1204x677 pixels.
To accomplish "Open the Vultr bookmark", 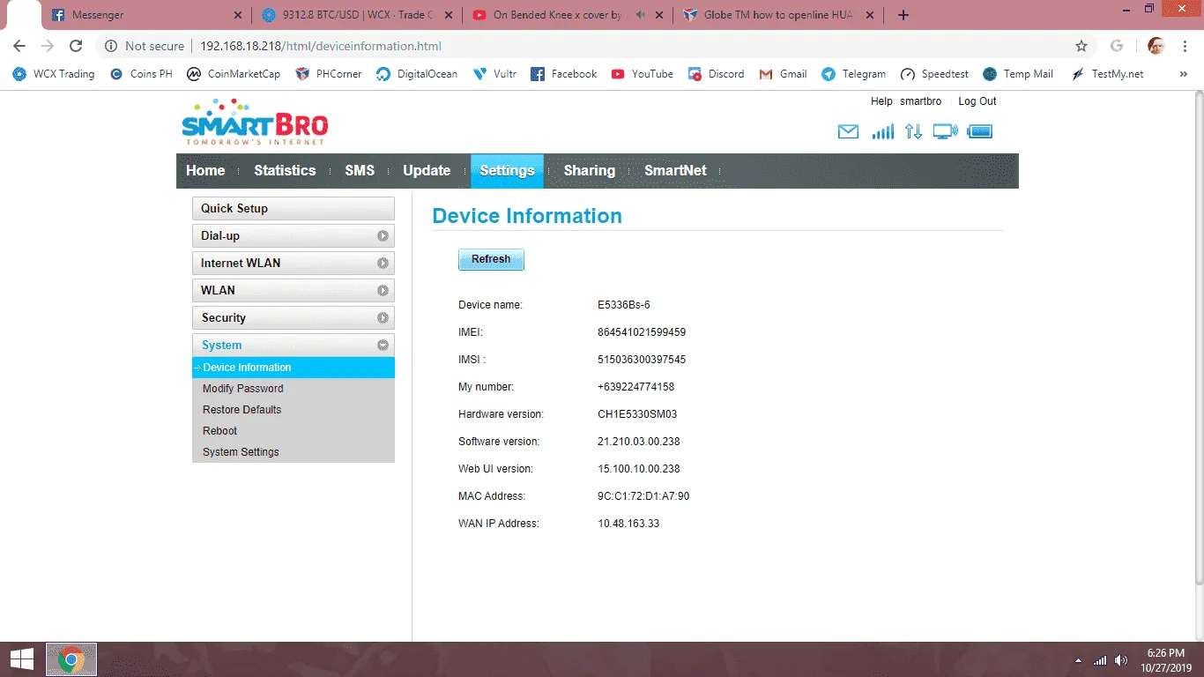I will point(494,74).
